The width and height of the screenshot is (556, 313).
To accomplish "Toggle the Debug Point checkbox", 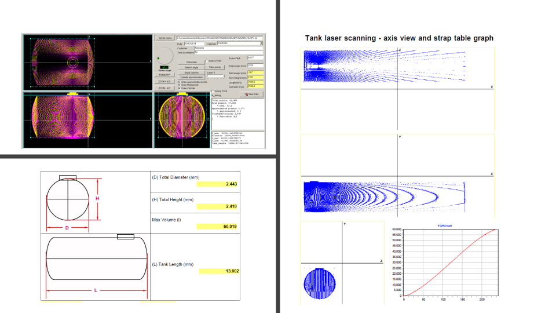I will point(213,91).
